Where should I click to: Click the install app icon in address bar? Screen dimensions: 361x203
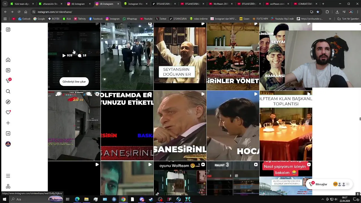312,12
